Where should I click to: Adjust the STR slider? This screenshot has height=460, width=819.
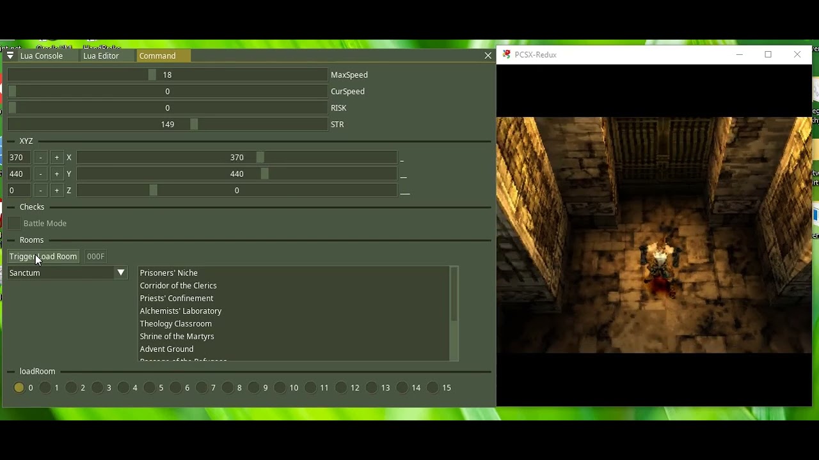pyautogui.click(x=168, y=125)
